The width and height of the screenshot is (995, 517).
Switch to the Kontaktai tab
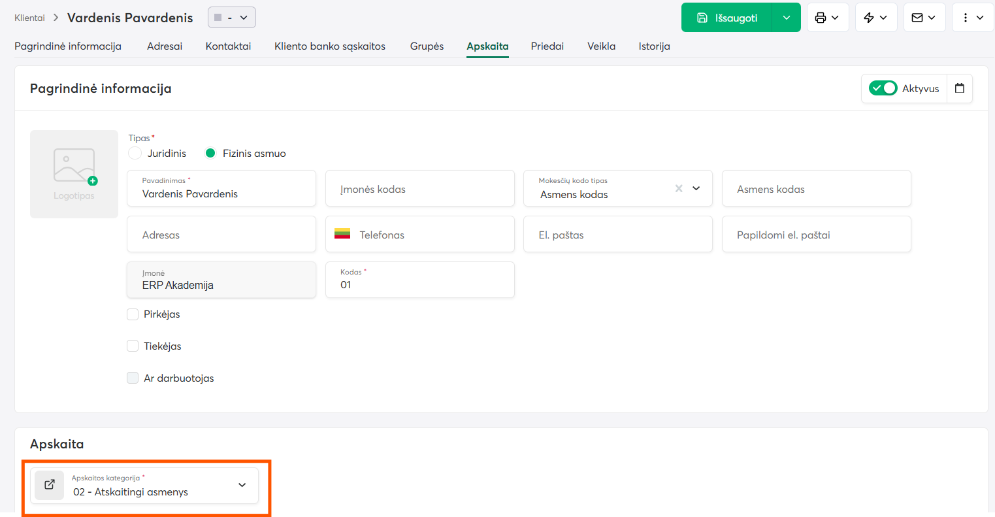click(x=228, y=46)
